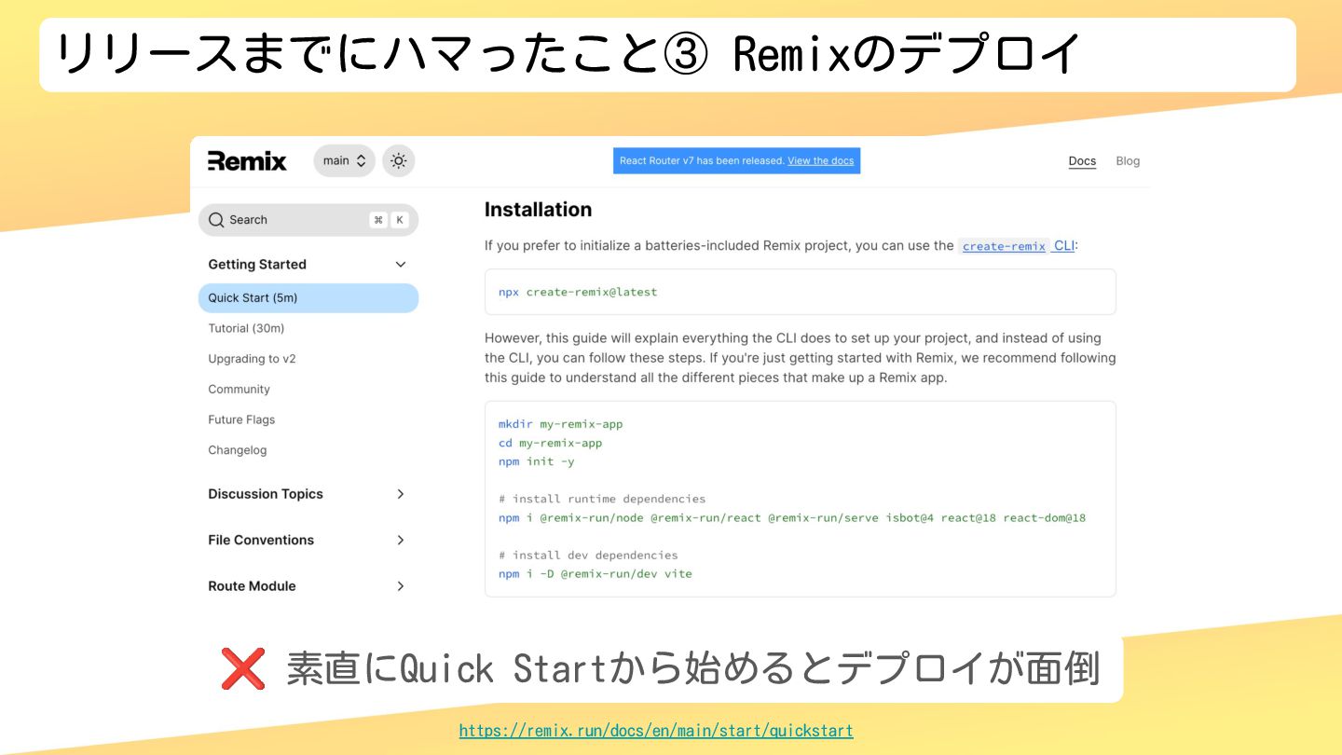The image size is (1342, 755).
Task: Click the Getting Started heading
Action: (x=257, y=265)
